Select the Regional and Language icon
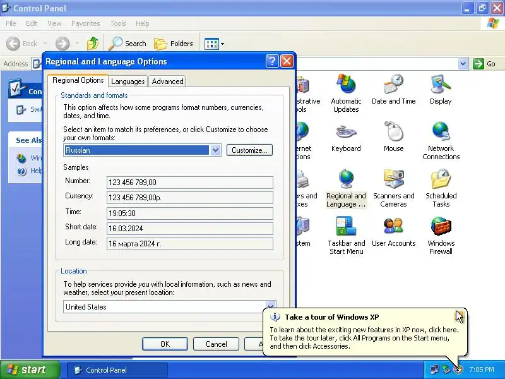The width and height of the screenshot is (505, 379). point(346,188)
